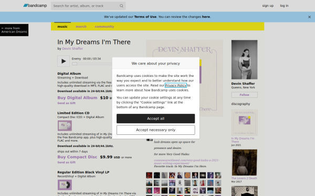
Task: Dismiss the Terms of Use banner
Action: pos(309,17)
